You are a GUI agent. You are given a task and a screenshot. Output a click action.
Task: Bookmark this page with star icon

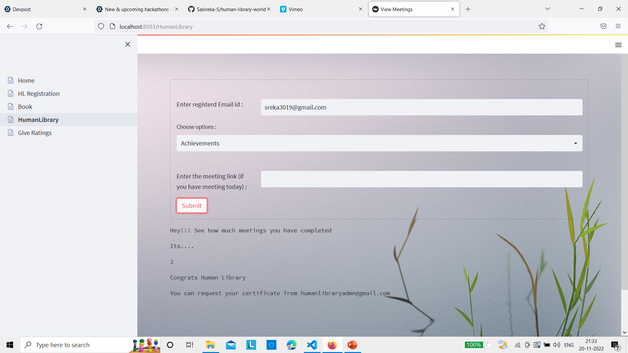pos(542,26)
